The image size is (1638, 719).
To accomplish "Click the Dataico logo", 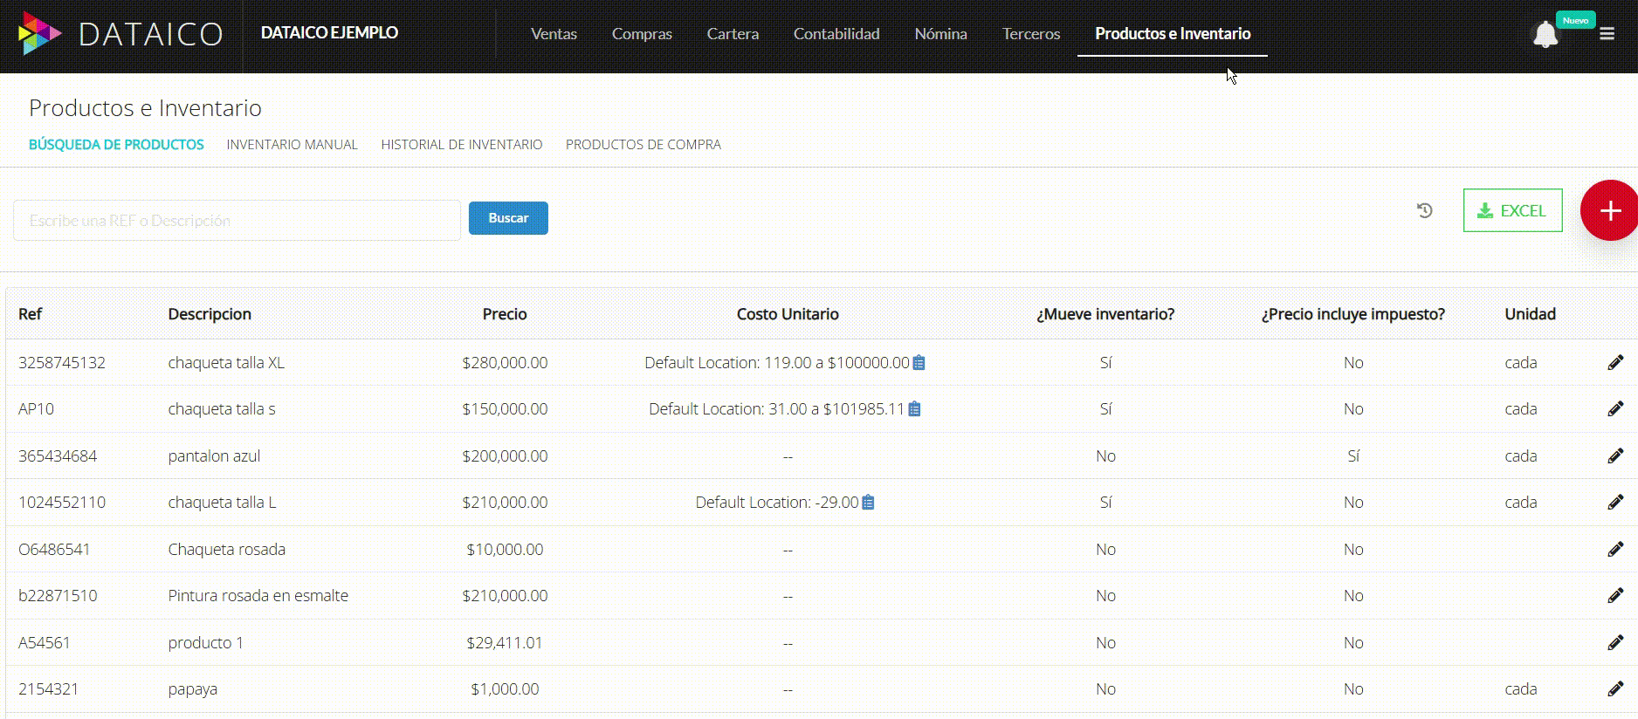I will point(120,34).
